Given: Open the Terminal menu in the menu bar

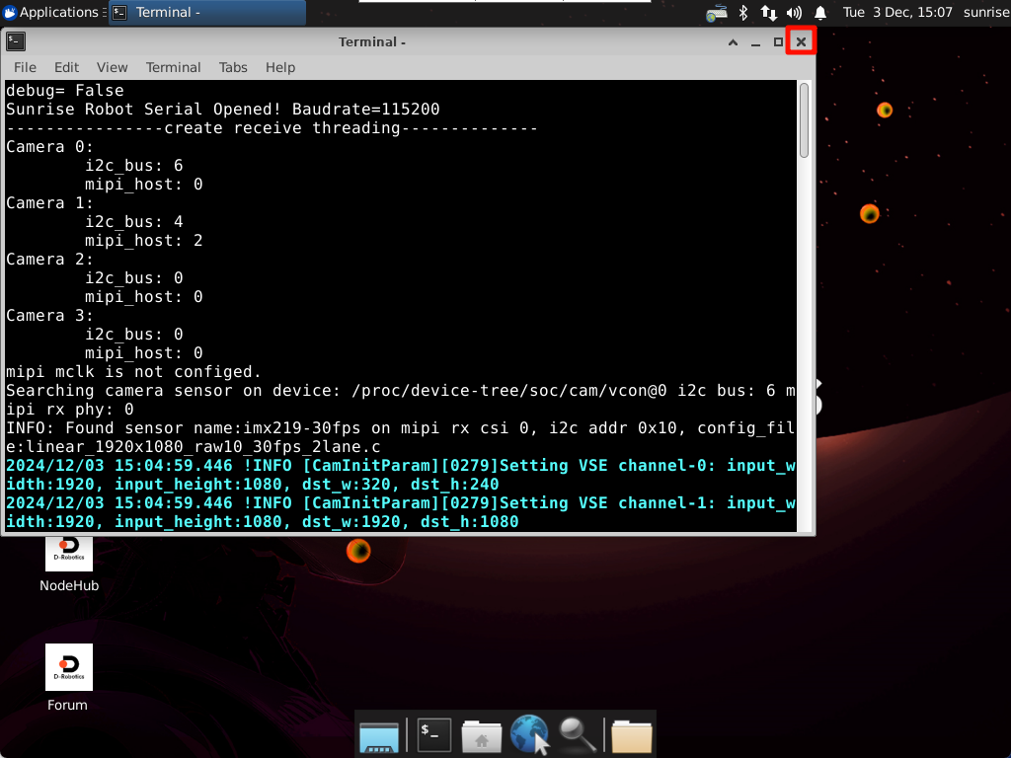Looking at the screenshot, I should pyautogui.click(x=174, y=67).
